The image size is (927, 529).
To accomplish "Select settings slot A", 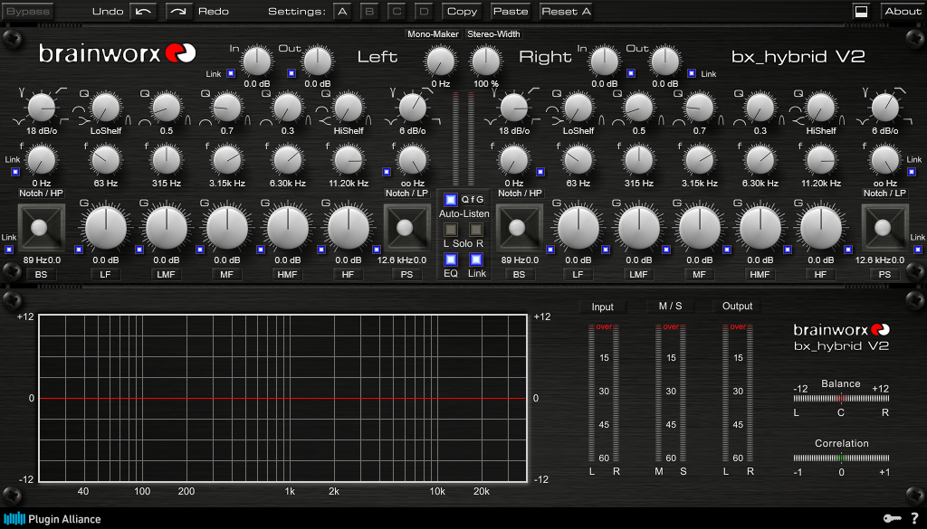I will click(341, 11).
